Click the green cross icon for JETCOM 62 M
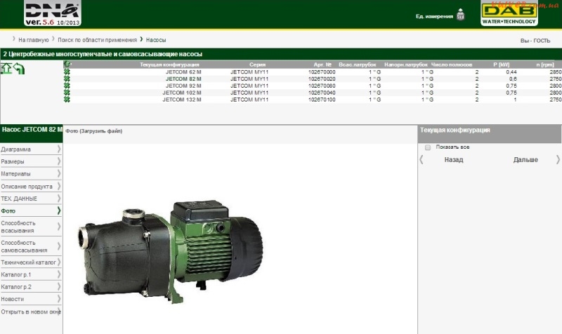Screen dimensions: 562x334 [x=67, y=72]
